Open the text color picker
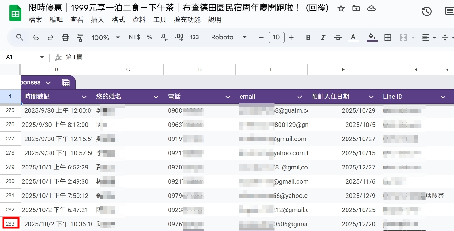The image size is (454, 231). pos(353,37)
